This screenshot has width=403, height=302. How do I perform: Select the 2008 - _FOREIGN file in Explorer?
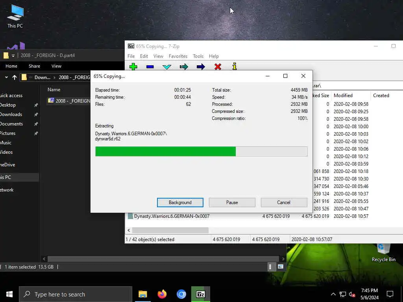click(69, 101)
